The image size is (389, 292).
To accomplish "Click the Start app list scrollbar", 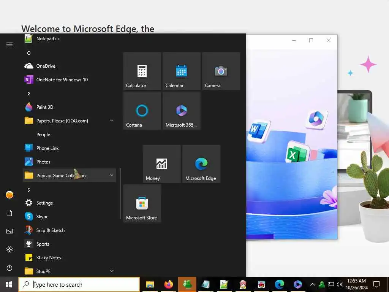I will (x=120, y=194).
